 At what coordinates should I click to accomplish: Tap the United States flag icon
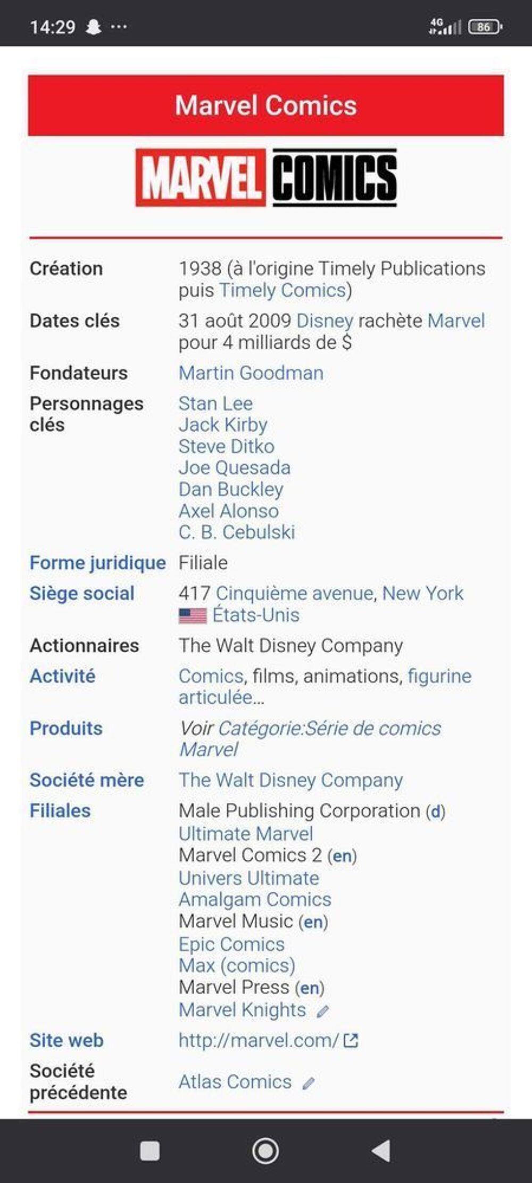193,616
